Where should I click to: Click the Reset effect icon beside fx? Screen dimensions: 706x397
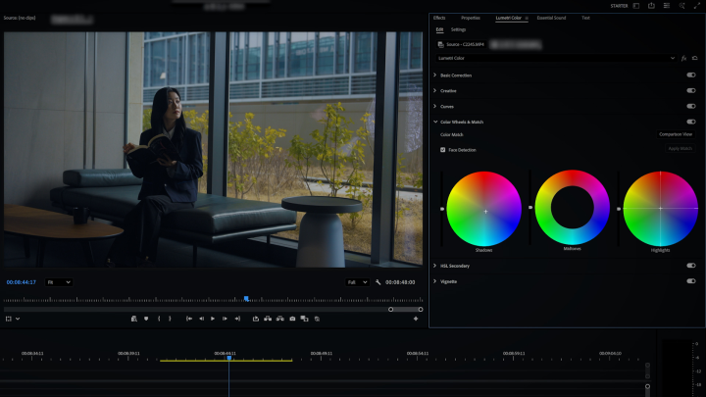tap(694, 58)
